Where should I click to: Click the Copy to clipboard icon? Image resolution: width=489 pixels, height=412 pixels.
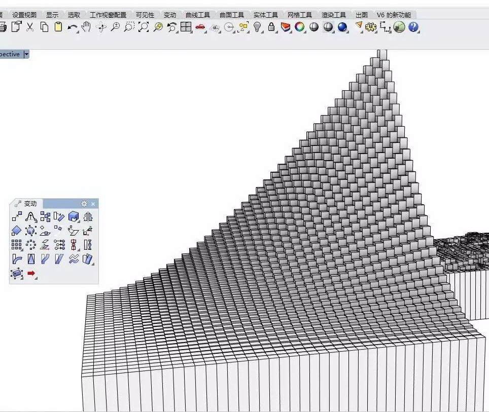point(44,27)
